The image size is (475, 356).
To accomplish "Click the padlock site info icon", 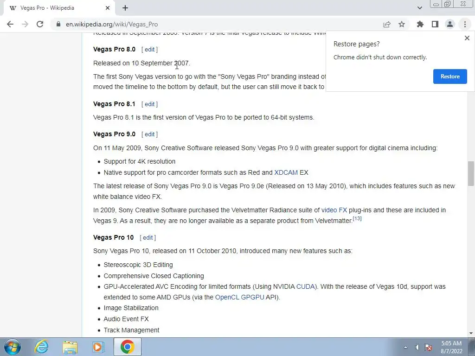I will [58, 24].
